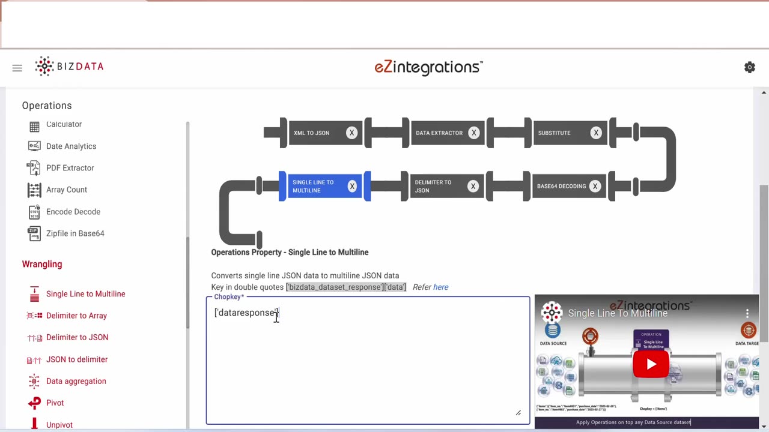Click the Delimiter to Array icon
Viewport: 769px width, 432px height.
point(34,316)
